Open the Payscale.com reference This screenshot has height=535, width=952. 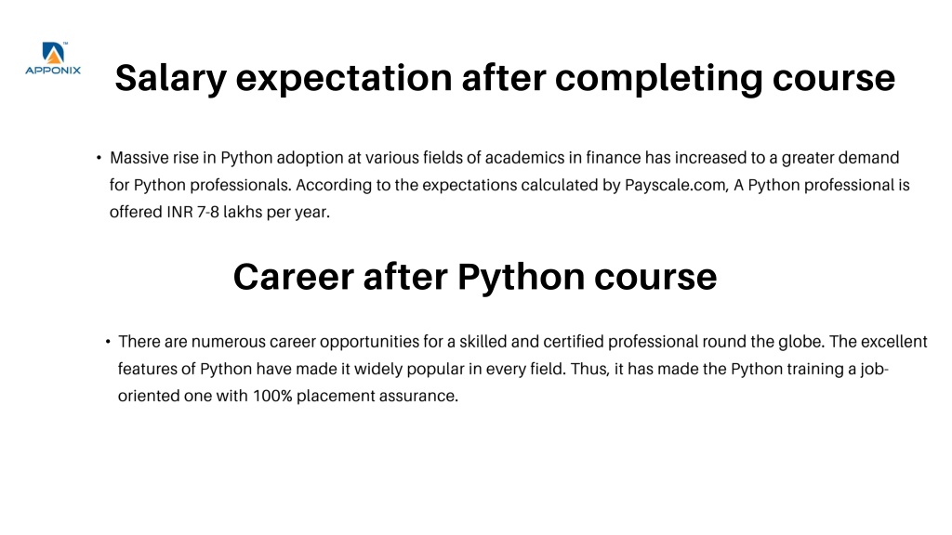tap(677, 185)
